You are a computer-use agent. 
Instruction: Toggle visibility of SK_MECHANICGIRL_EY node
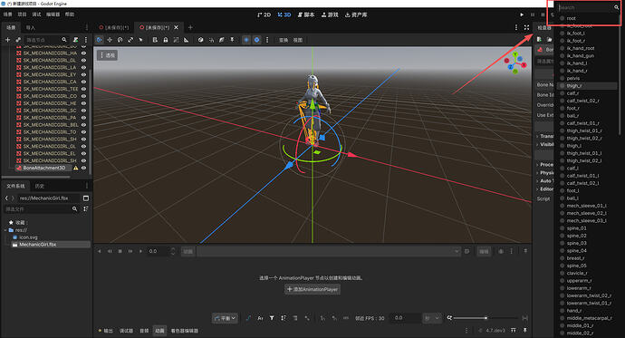83,74
